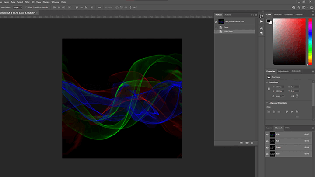Toggle Blue channel visibility
Viewport: 315px width, 177px height.
[x=267, y=154]
